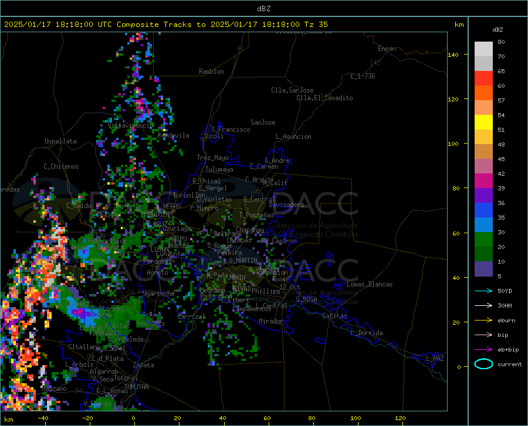Screen dimensions: 528x426
Task: Click the legend dBZ heading
Action: click(497, 29)
